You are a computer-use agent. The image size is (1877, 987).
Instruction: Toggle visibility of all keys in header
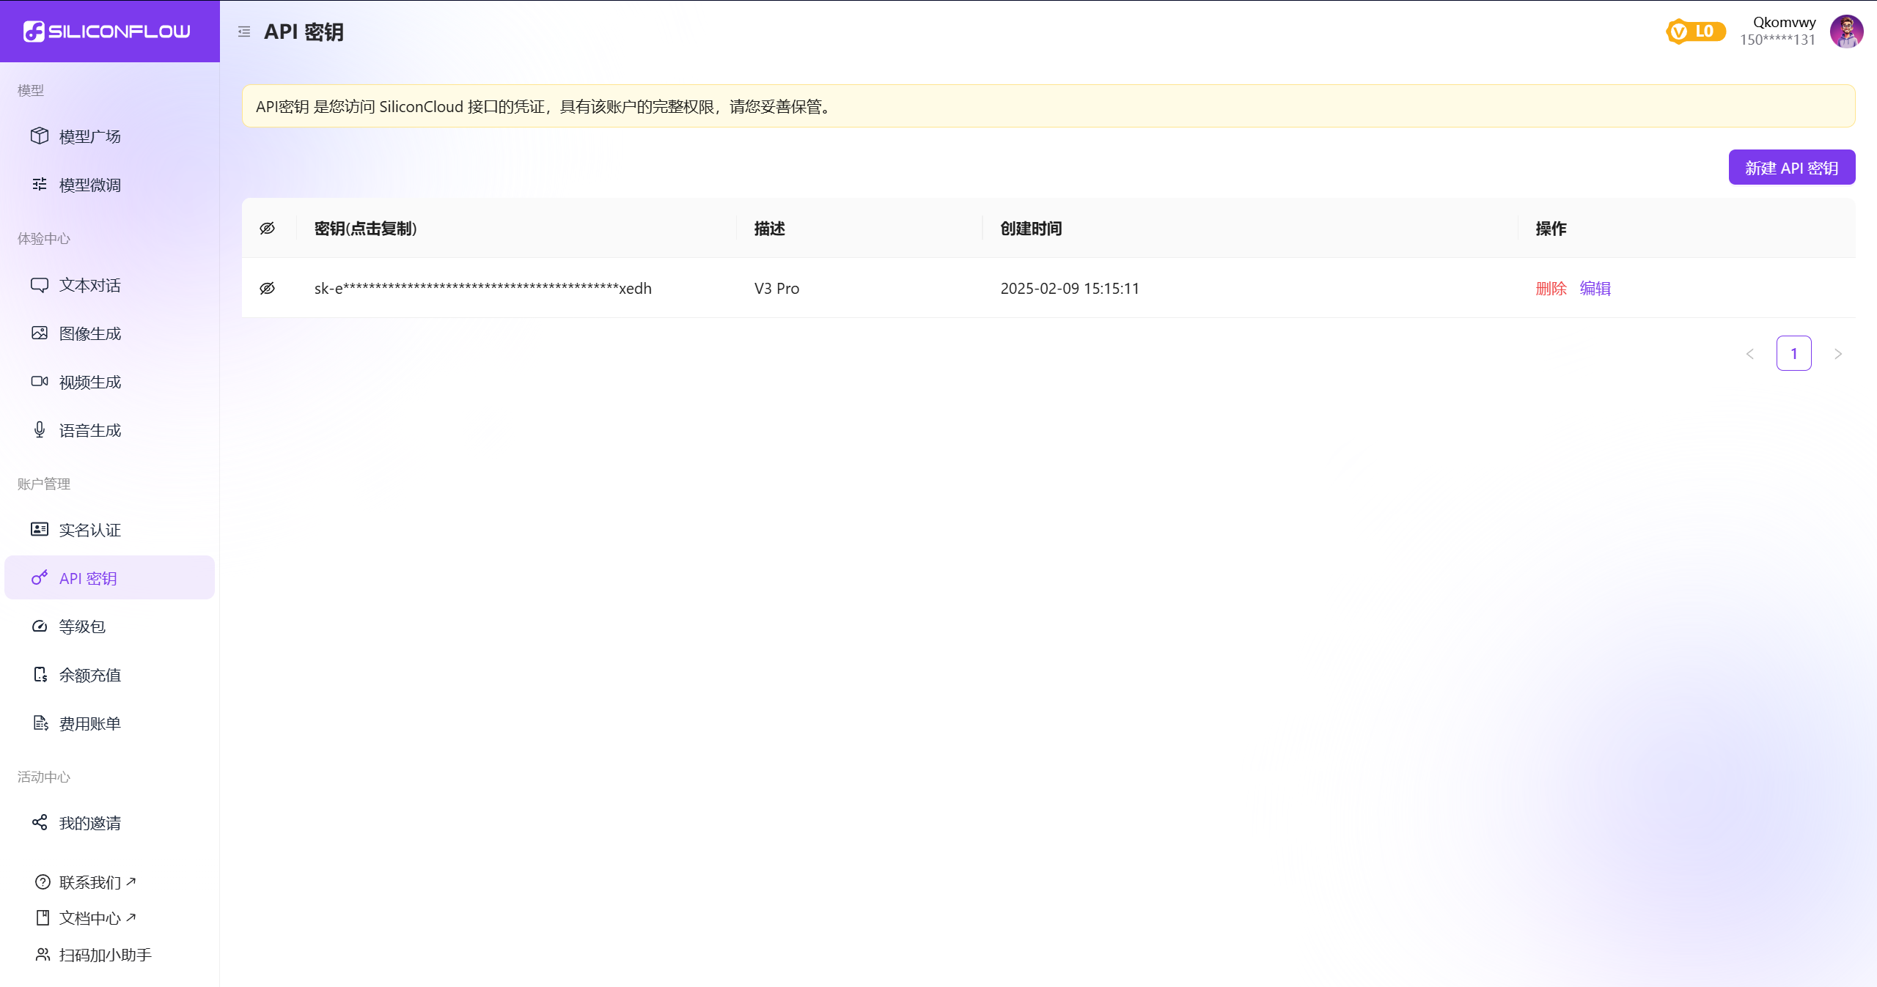pos(268,228)
